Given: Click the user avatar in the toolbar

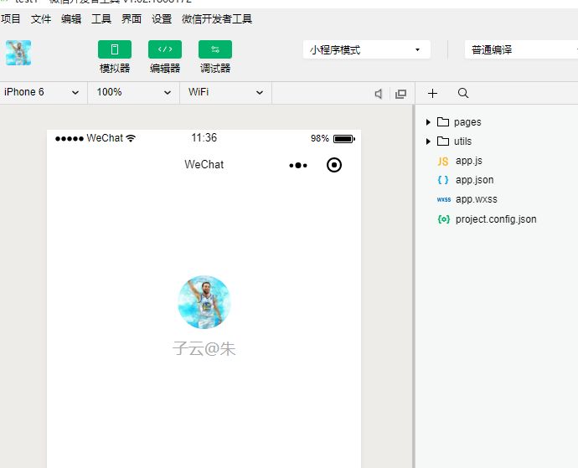Looking at the screenshot, I should (x=18, y=53).
